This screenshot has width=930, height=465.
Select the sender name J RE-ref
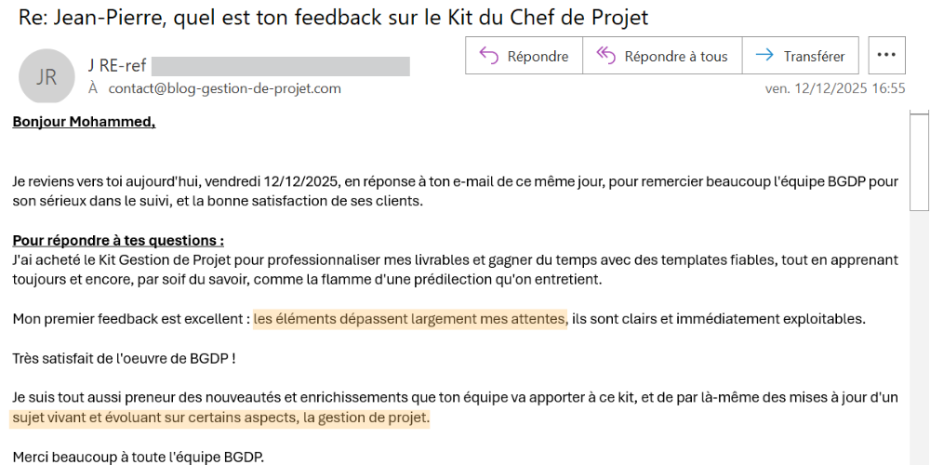point(117,65)
